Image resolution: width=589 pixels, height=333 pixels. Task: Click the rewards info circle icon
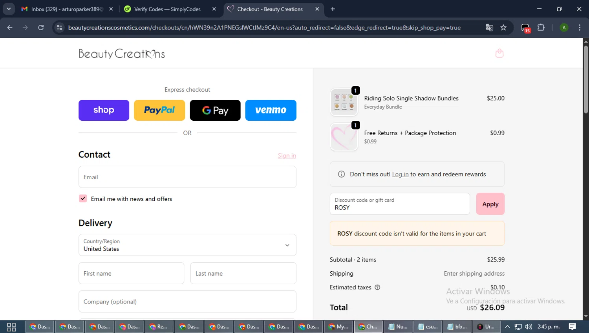(x=341, y=174)
